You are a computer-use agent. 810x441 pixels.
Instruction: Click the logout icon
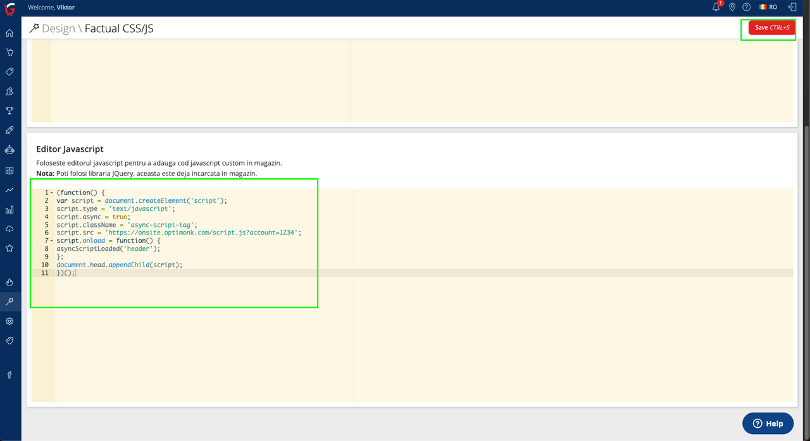[792, 8]
